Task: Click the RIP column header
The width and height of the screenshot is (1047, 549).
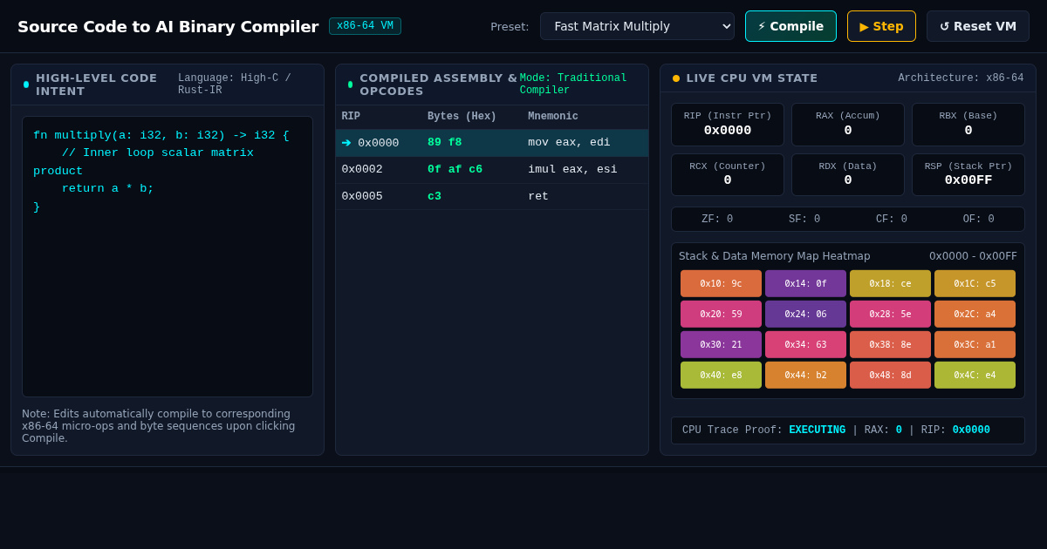Action: click(x=351, y=117)
